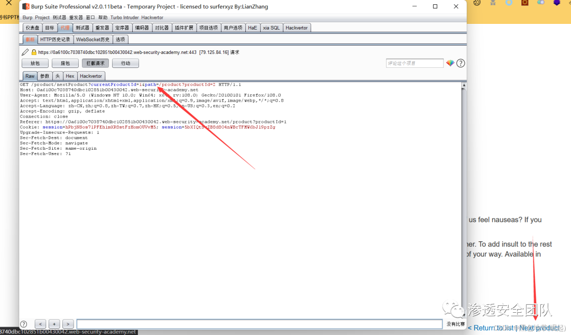This screenshot has height=335, width=571.
Task: Switch to the 对比器 main tab
Action: 162,28
